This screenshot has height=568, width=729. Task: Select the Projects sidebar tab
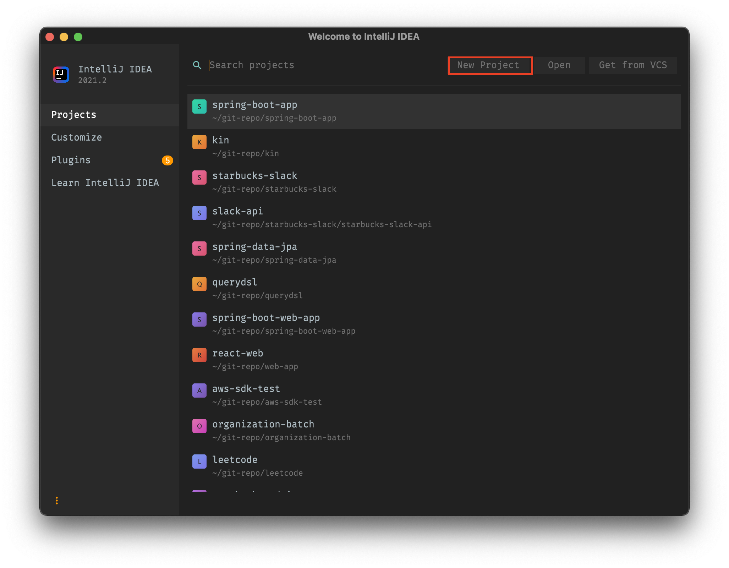74,115
